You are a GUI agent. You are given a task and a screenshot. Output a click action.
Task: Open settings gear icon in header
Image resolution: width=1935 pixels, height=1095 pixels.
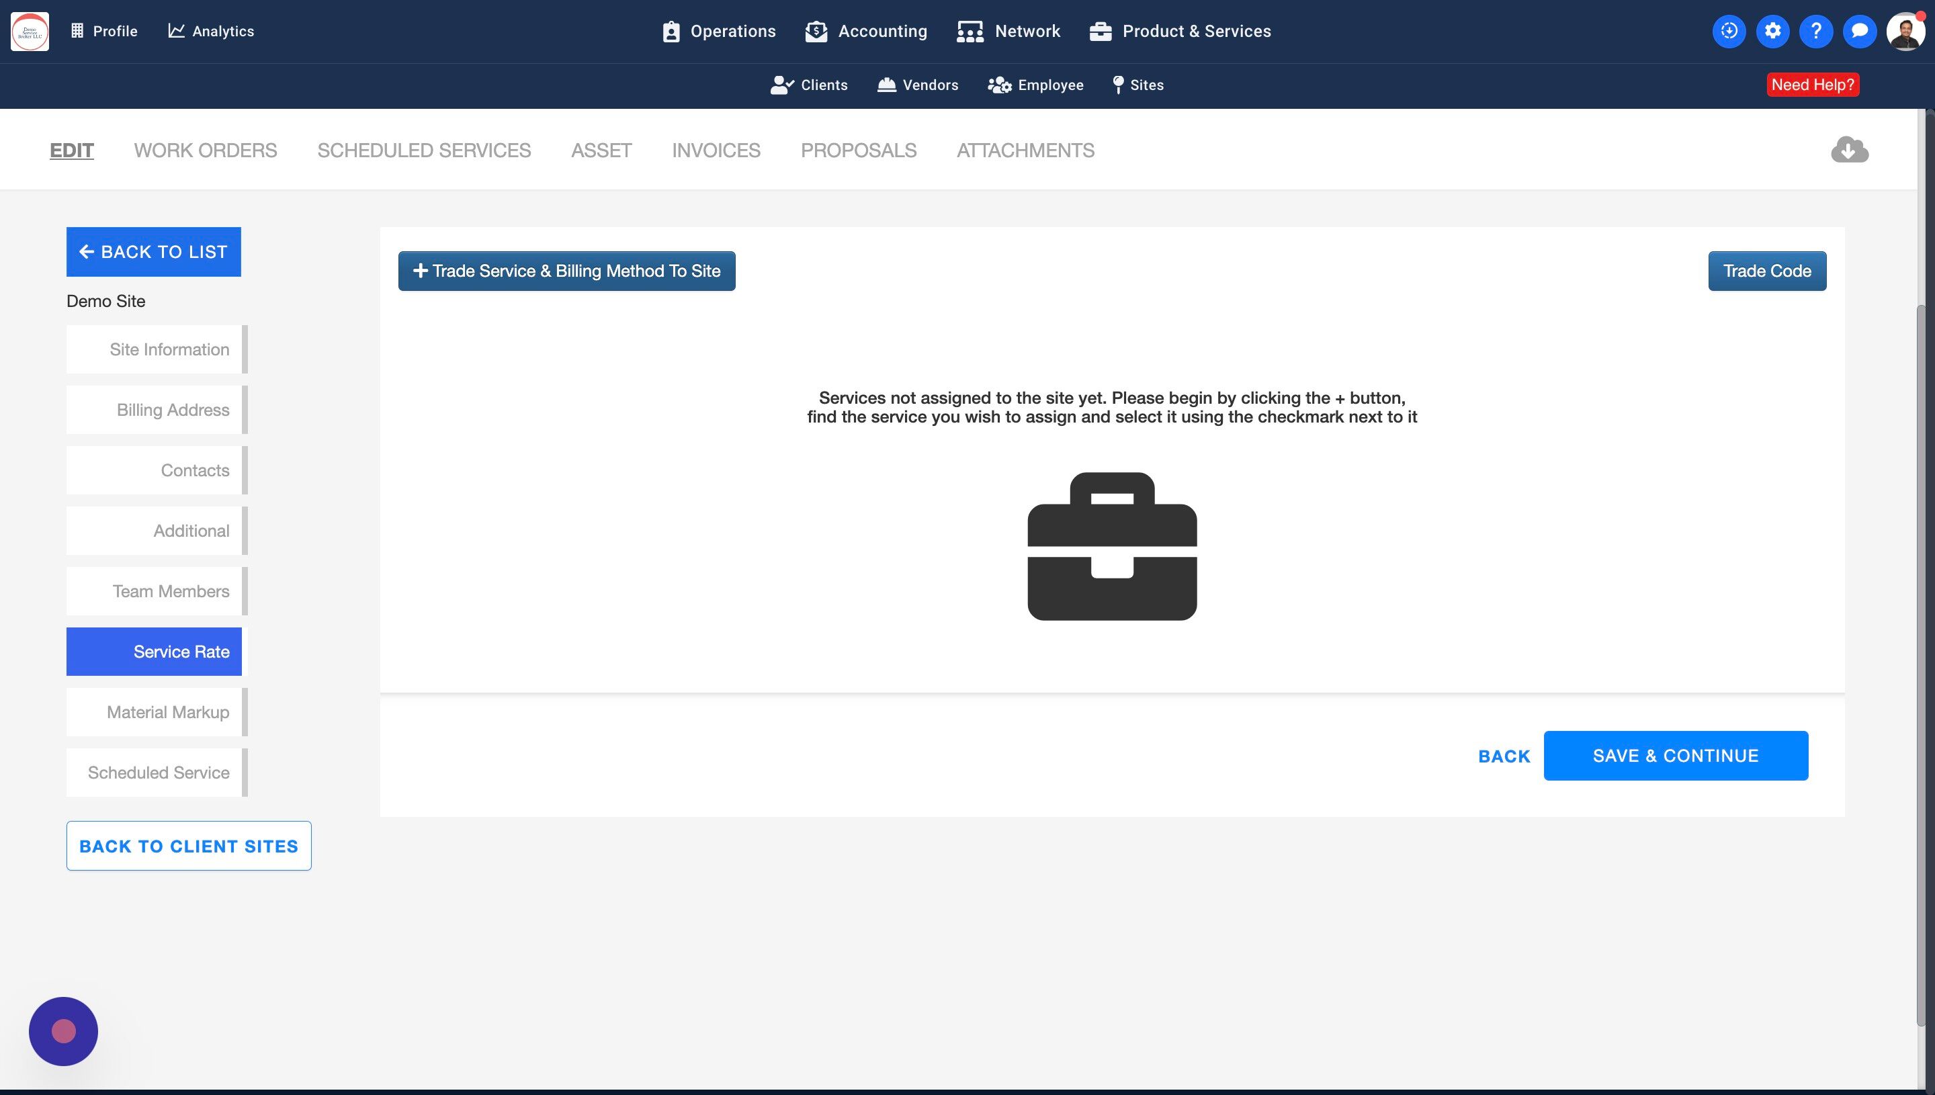click(x=1772, y=31)
